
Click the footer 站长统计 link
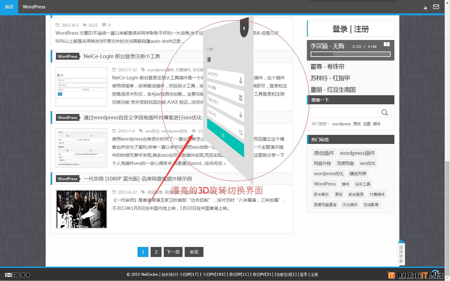point(169,275)
